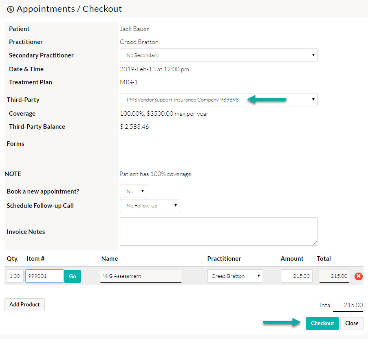Click the Item # field containing 999001
Screen dimensions: 368x339
(x=44, y=276)
